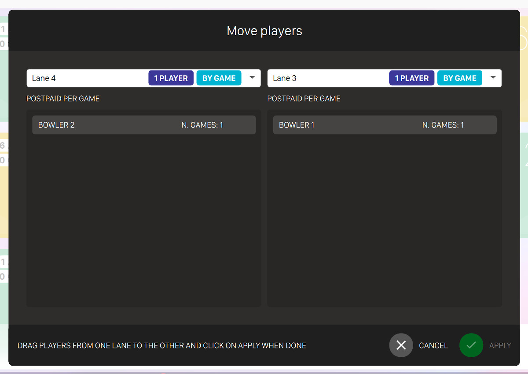The width and height of the screenshot is (528, 374).
Task: Click POSTPAID PER GAME label under Lane 4
Action: (x=63, y=99)
